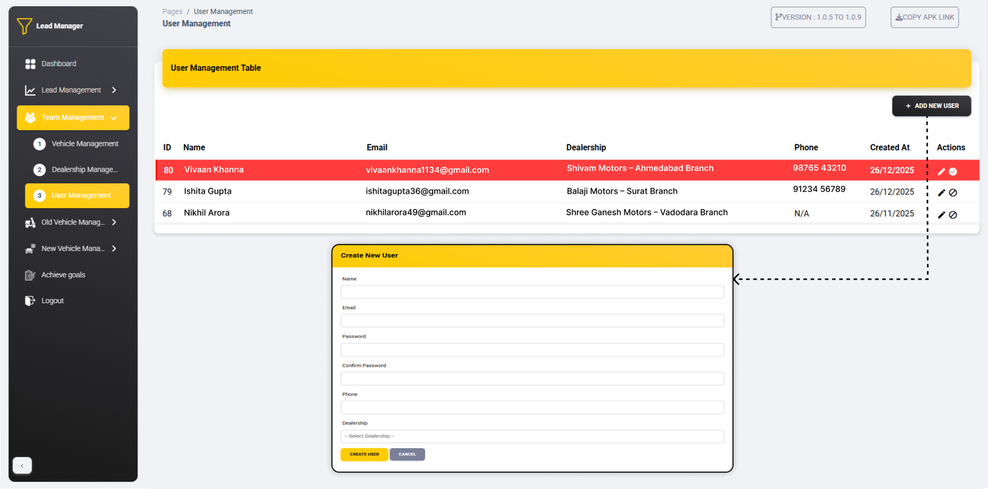The height and width of the screenshot is (489, 988).
Task: Focus the Confirm Password input field
Action: [532, 378]
